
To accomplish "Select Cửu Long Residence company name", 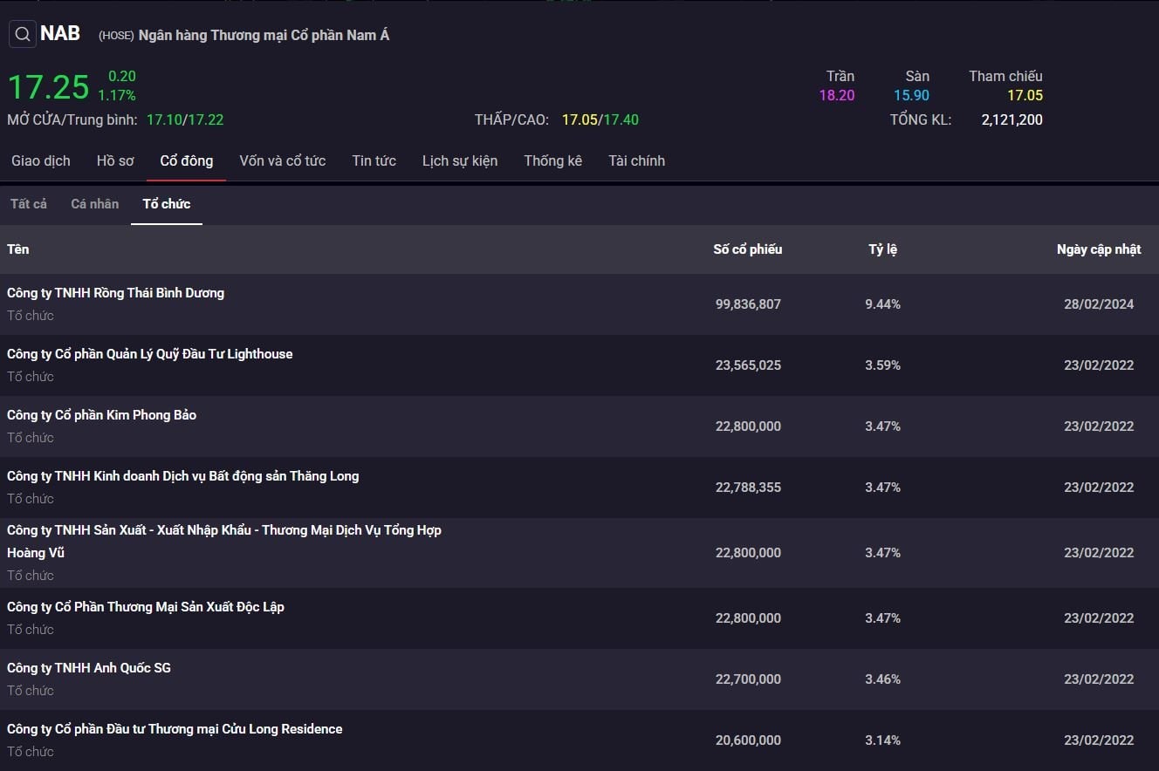I will tap(175, 729).
